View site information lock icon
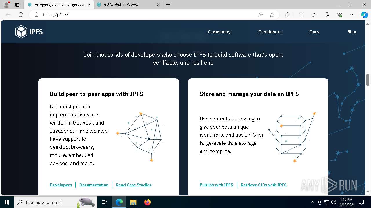This screenshot has height=208, width=371. [x=37, y=15]
